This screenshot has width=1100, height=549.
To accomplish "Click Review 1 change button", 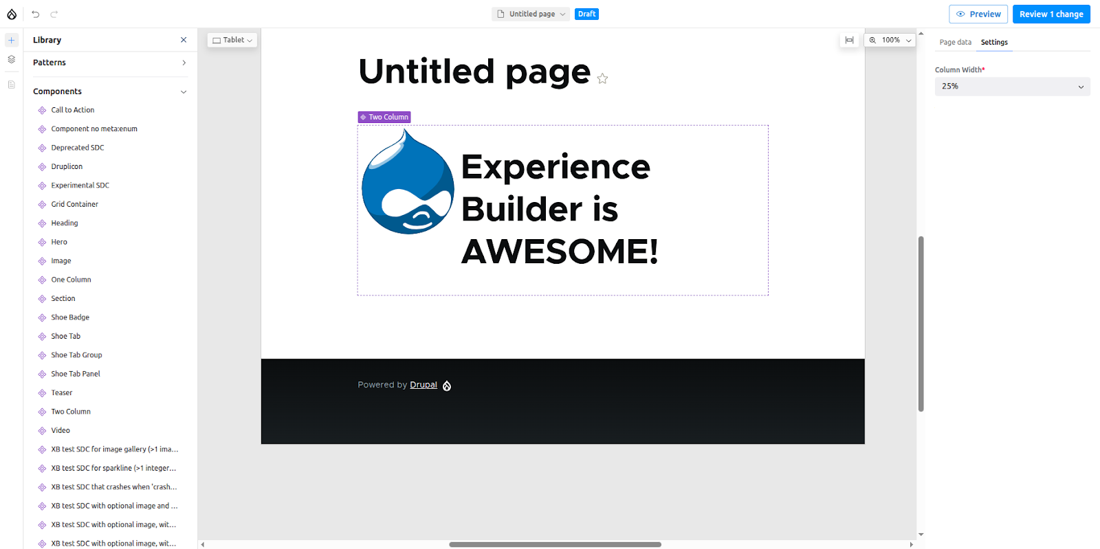I will (1051, 14).
